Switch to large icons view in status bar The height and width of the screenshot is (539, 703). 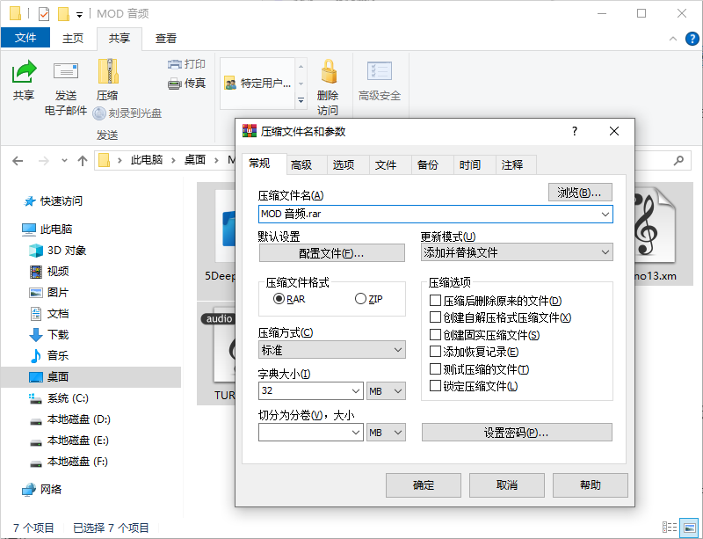pyautogui.click(x=689, y=528)
